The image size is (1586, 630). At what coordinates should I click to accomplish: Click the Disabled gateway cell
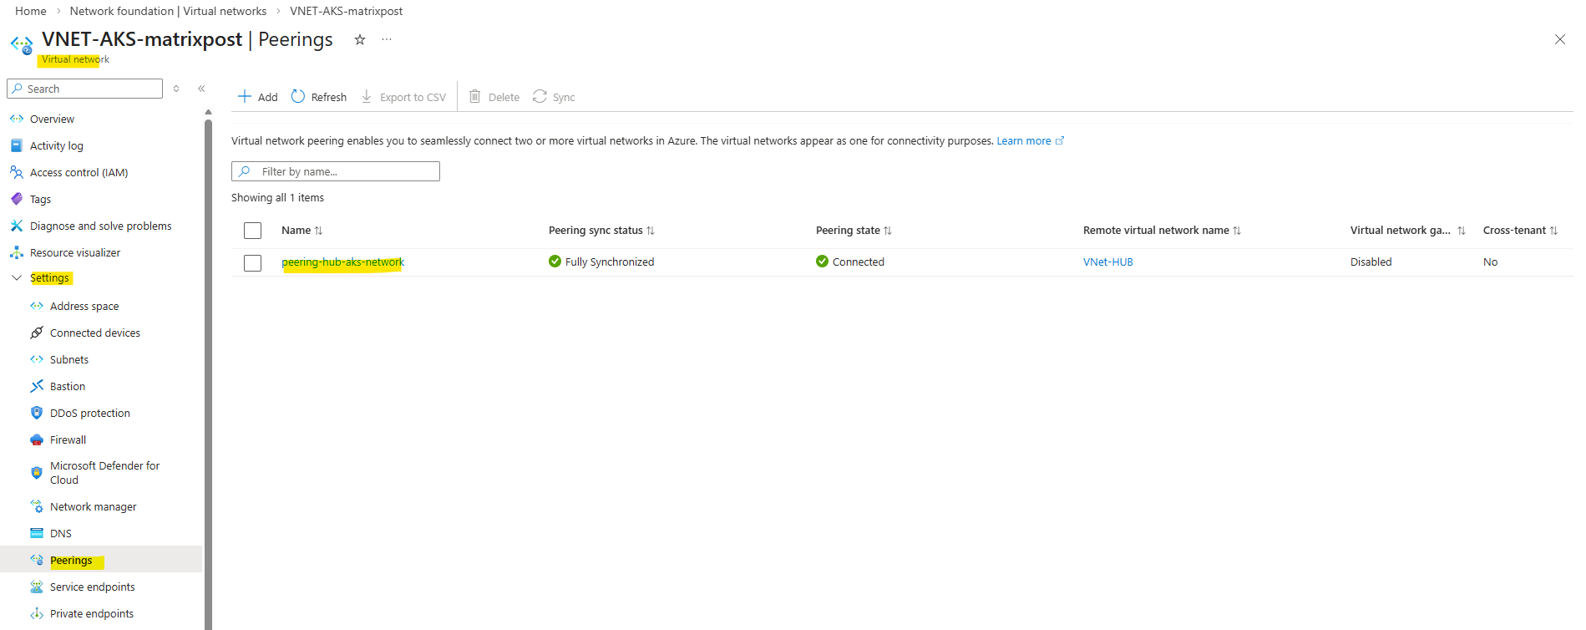tap(1371, 262)
